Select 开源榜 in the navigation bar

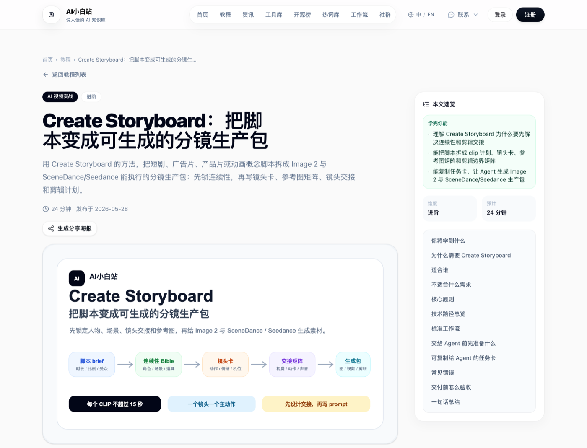[302, 15]
